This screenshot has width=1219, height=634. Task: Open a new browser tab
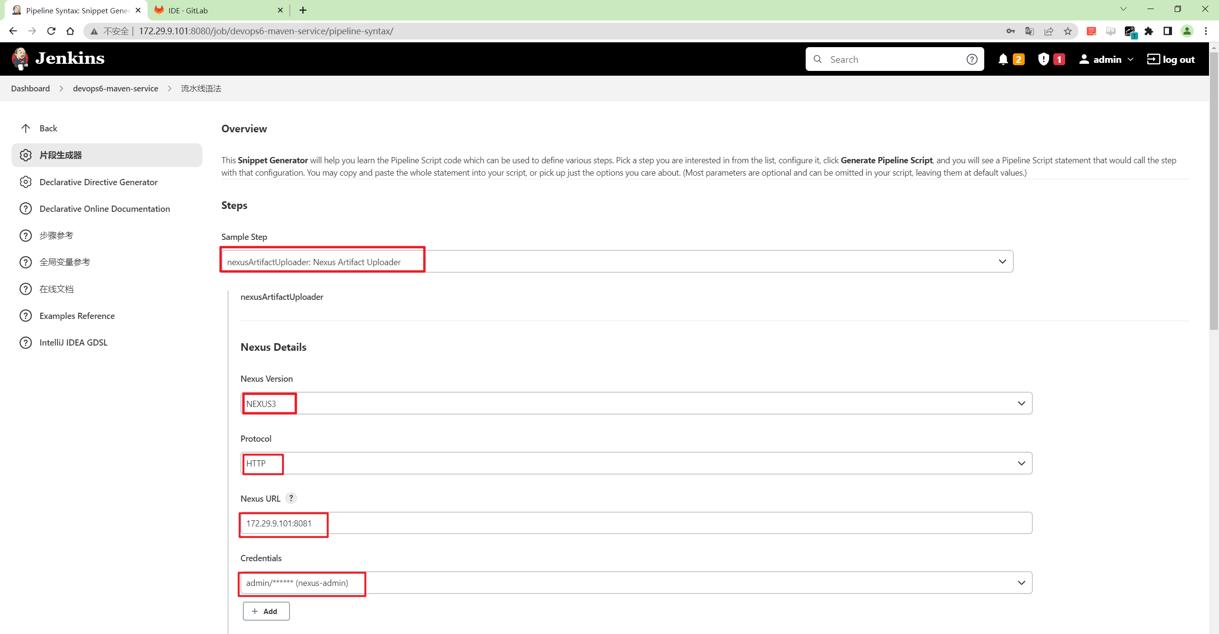[x=303, y=10]
